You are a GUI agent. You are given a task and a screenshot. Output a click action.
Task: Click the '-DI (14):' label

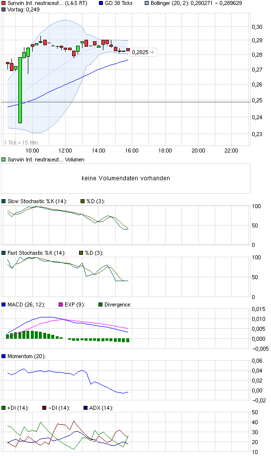click(x=59, y=408)
